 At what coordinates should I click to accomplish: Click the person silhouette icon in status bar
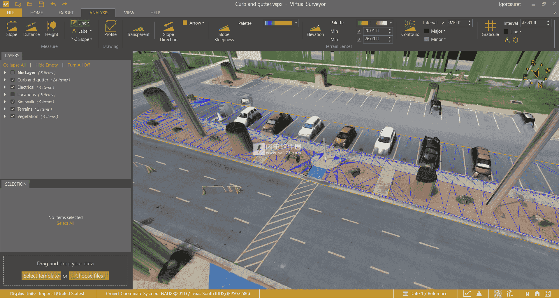click(479, 294)
